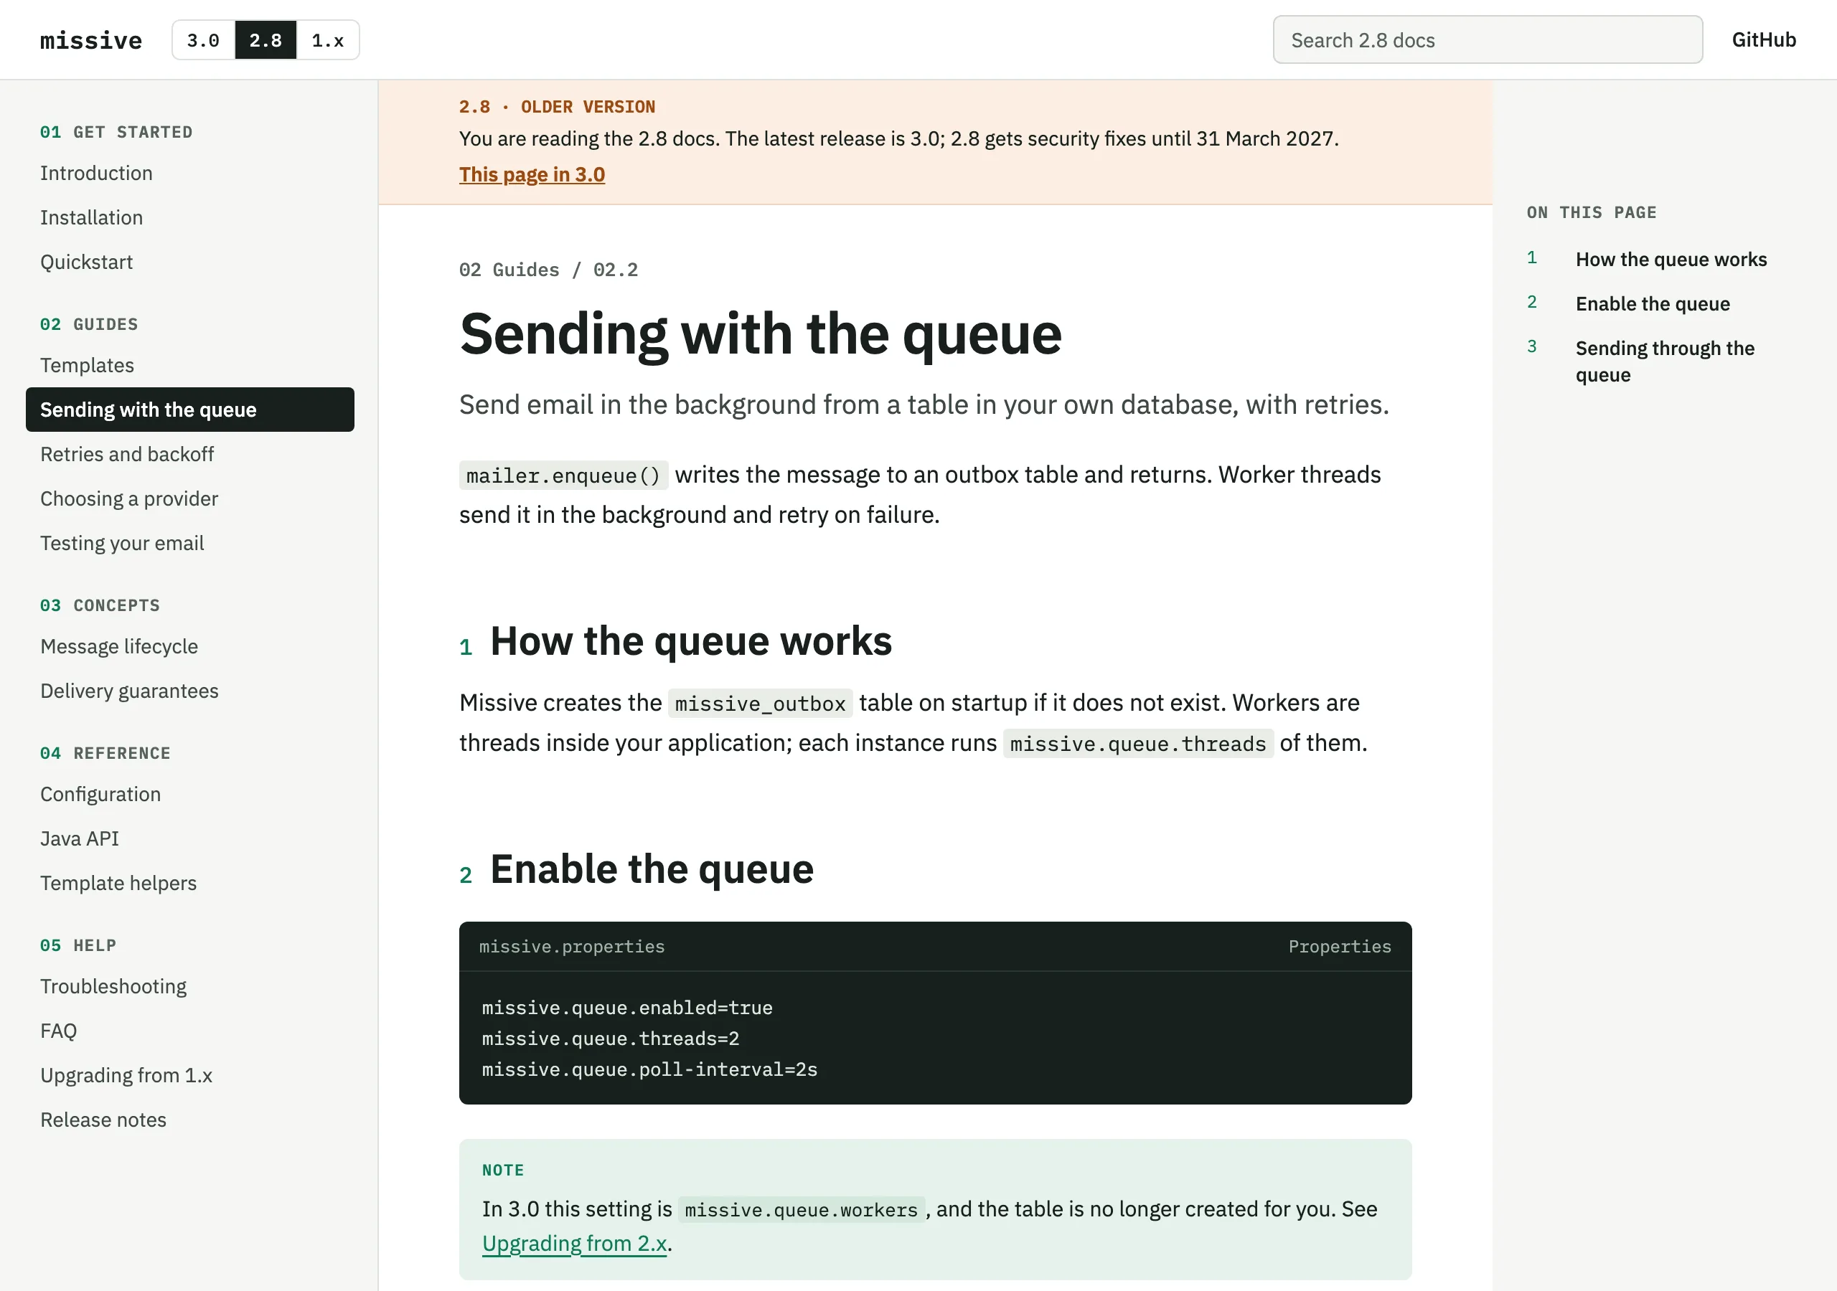Viewport: 1837px width, 1291px height.
Task: Follow the Upgrading from 2.x link
Action: tap(575, 1244)
